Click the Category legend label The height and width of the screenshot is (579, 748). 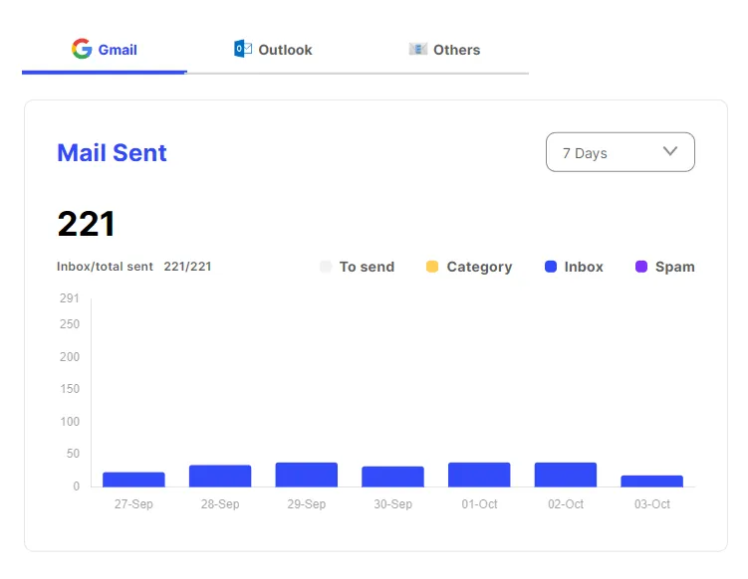coord(479,267)
